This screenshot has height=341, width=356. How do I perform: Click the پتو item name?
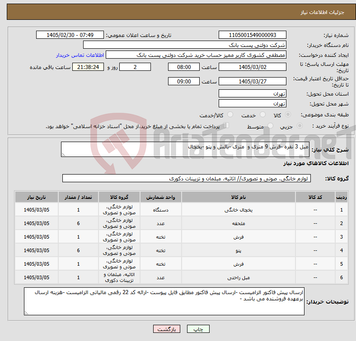tap(239, 250)
